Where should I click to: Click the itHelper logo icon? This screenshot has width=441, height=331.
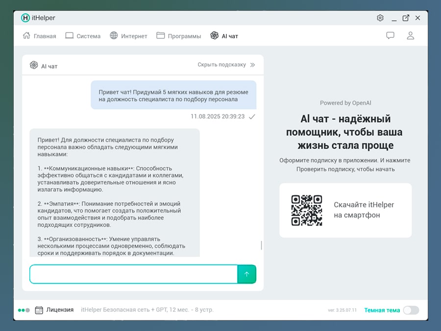click(x=25, y=18)
